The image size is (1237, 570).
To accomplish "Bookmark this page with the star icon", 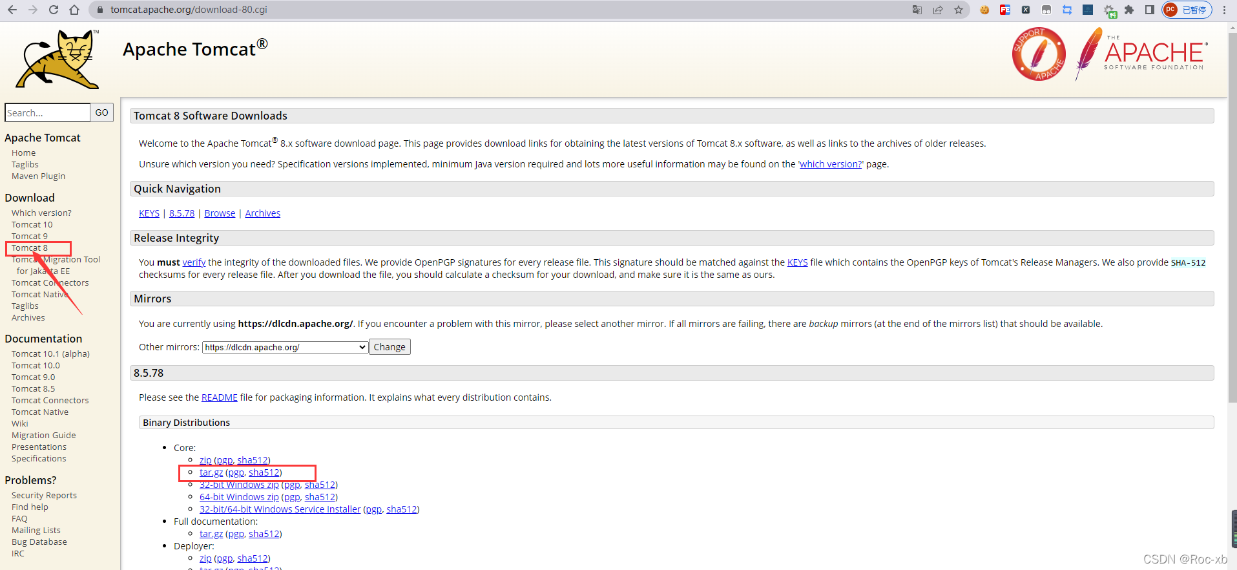I will [959, 10].
